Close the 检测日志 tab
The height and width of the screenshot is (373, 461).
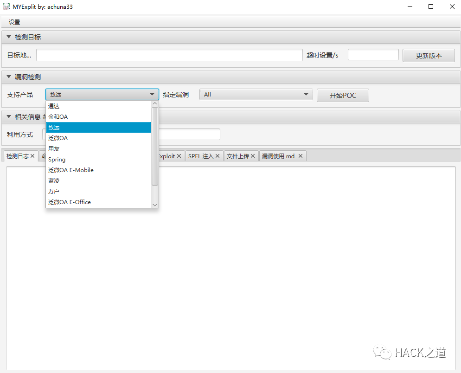[32, 156]
